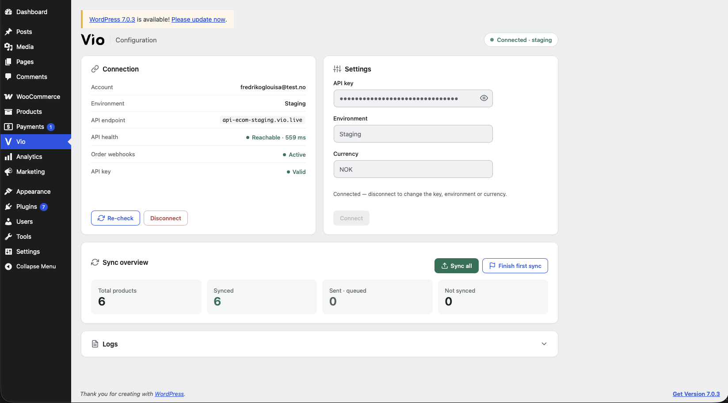Viewport: 728px width, 403px height.
Task: Click the Marketing megaphone icon
Action: 8,172
